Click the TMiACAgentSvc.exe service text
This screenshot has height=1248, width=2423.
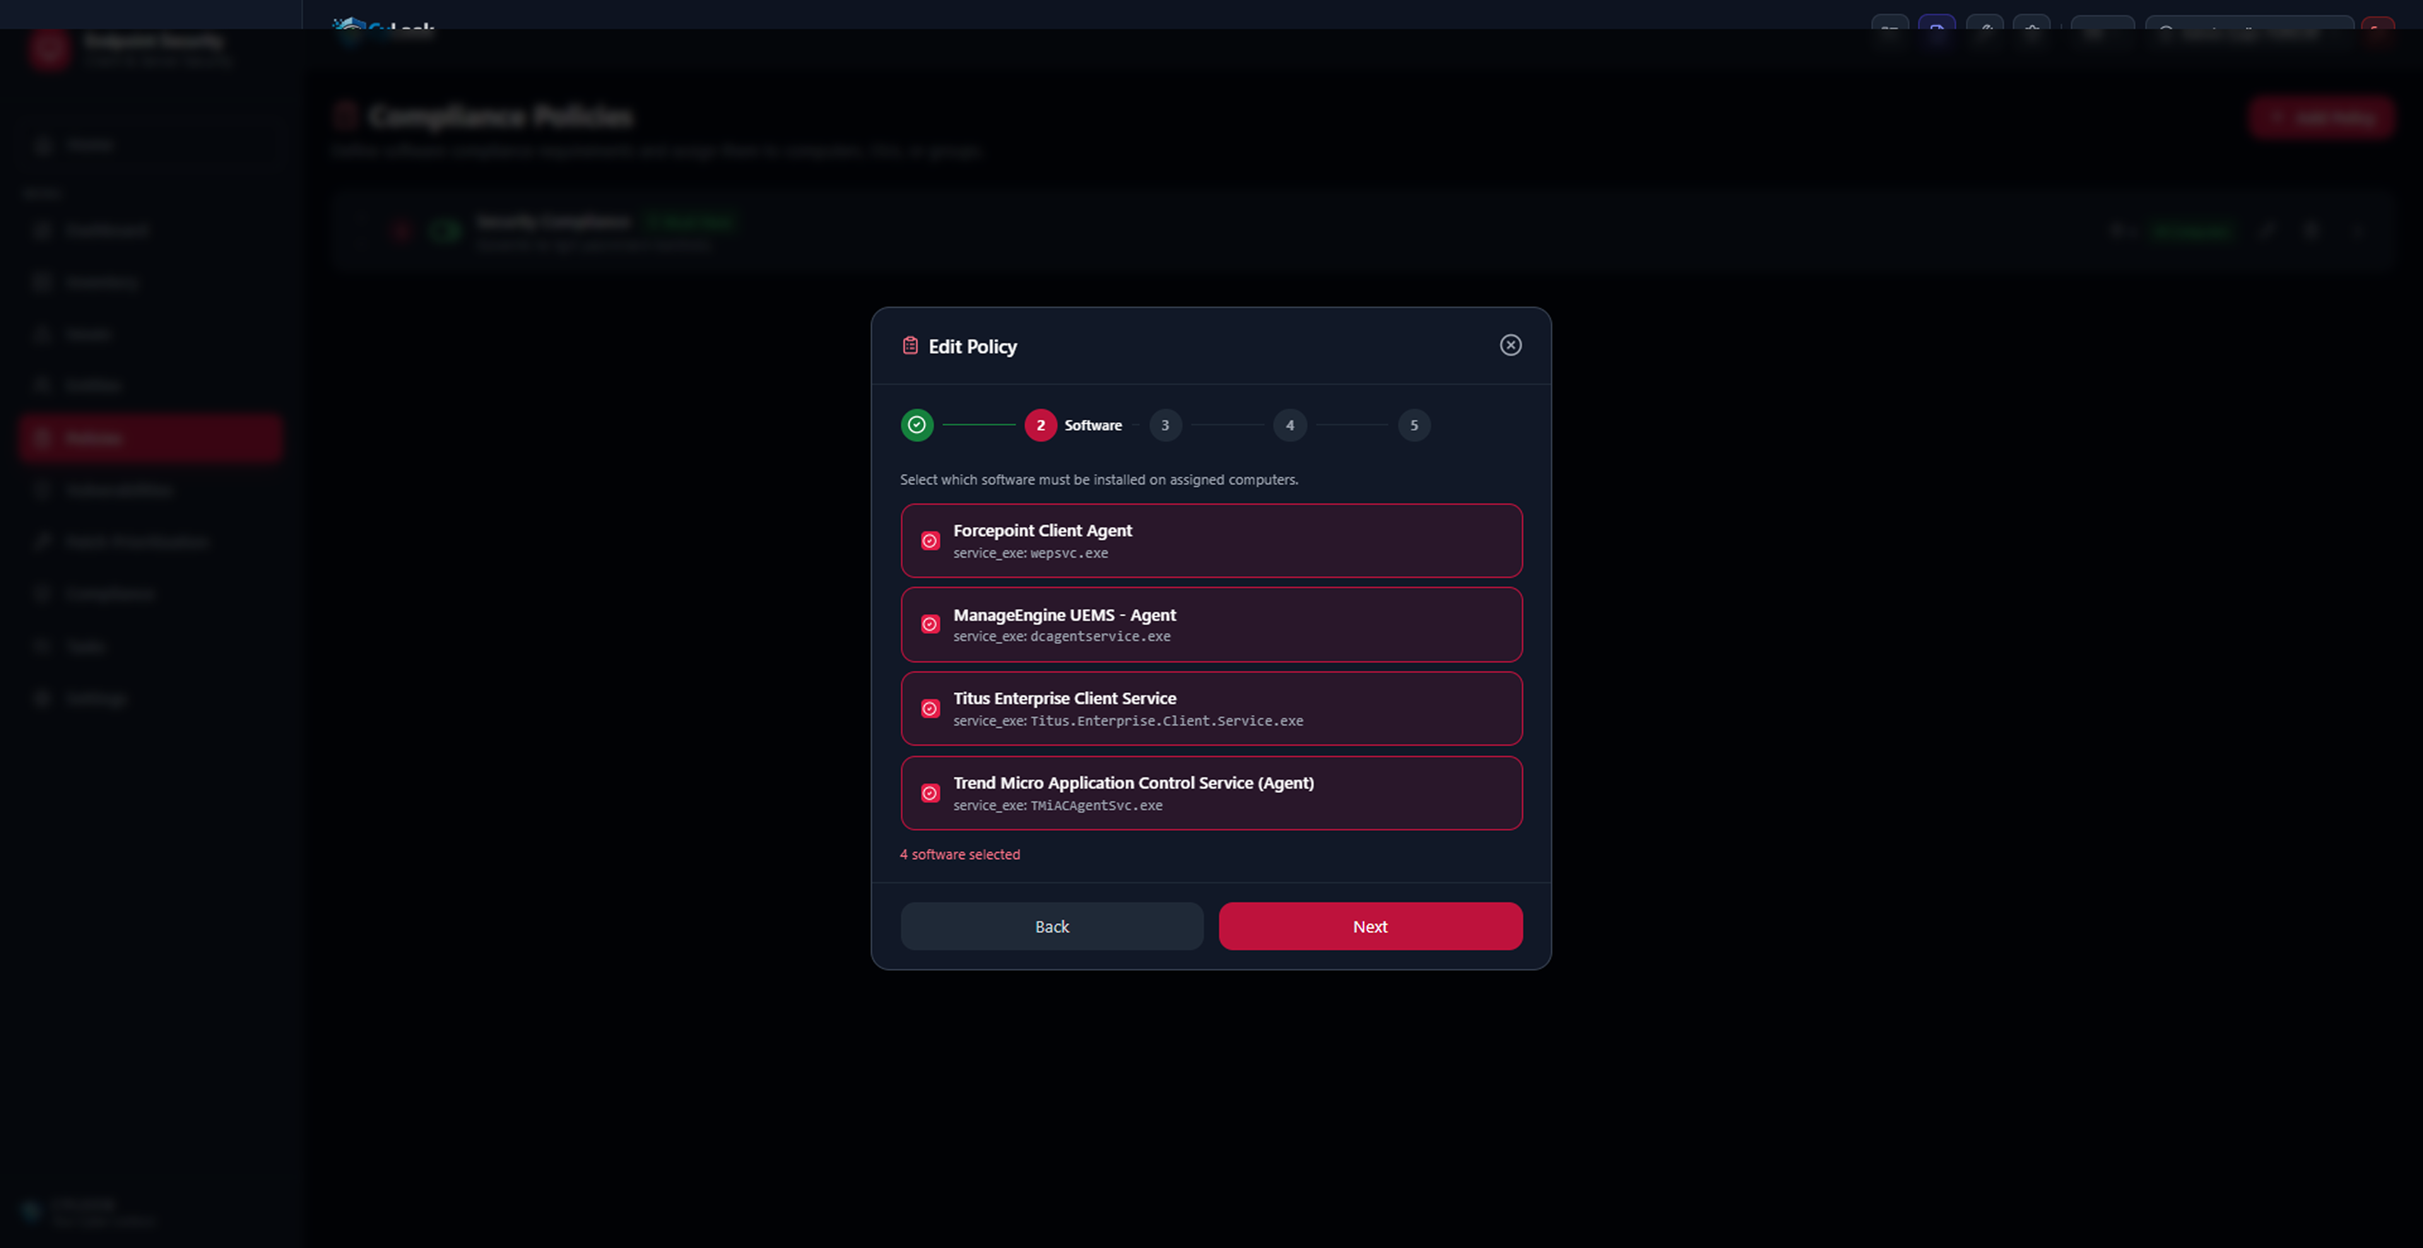coord(1096,806)
